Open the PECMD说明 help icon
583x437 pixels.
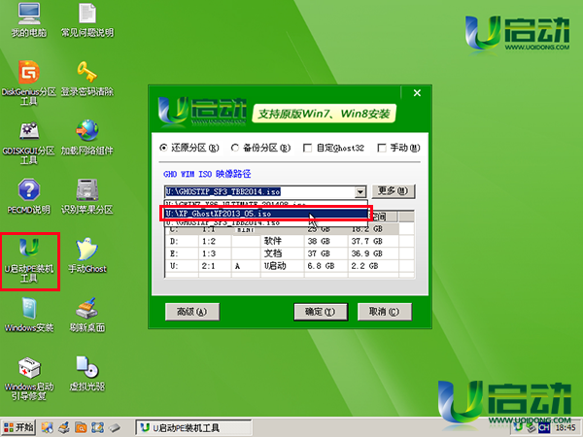(29, 196)
